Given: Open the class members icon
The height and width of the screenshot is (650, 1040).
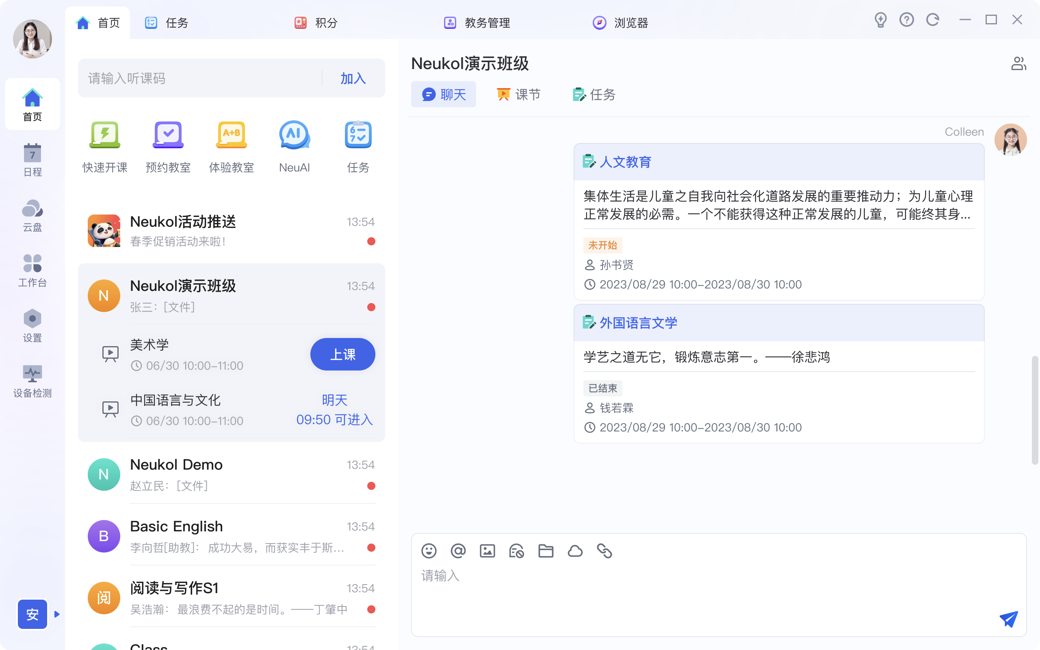Looking at the screenshot, I should coord(1018,64).
